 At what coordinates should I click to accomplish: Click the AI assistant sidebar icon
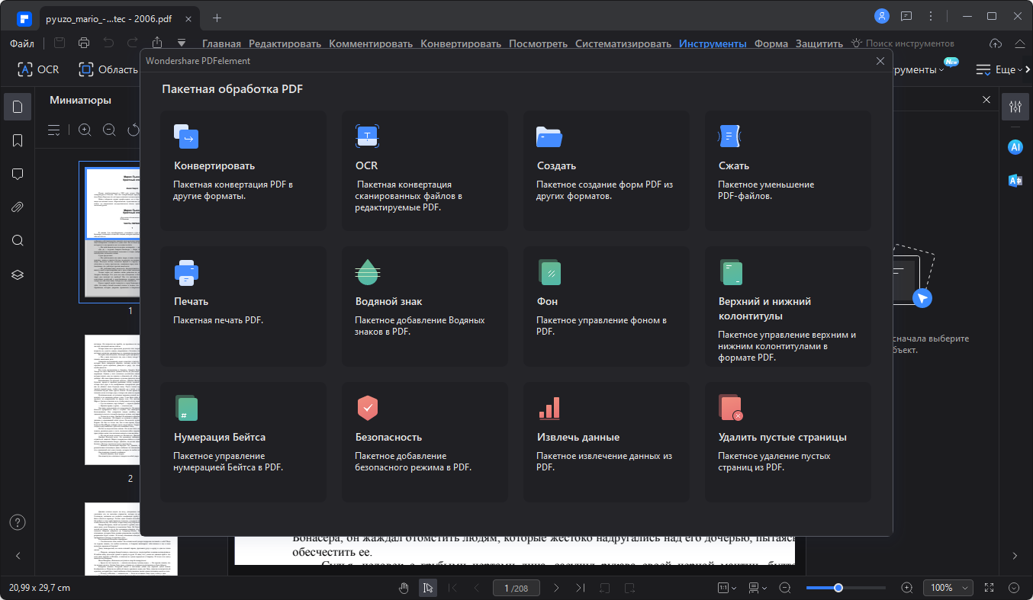point(1015,147)
